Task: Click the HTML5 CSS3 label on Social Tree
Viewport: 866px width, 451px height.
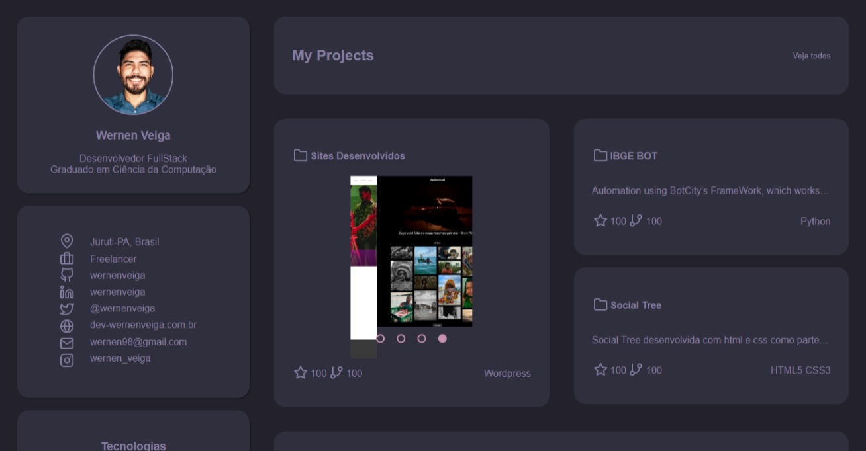Action: pyautogui.click(x=800, y=370)
